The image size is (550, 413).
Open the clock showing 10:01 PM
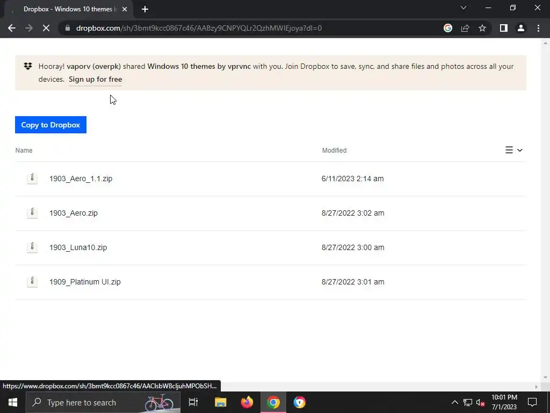504,402
